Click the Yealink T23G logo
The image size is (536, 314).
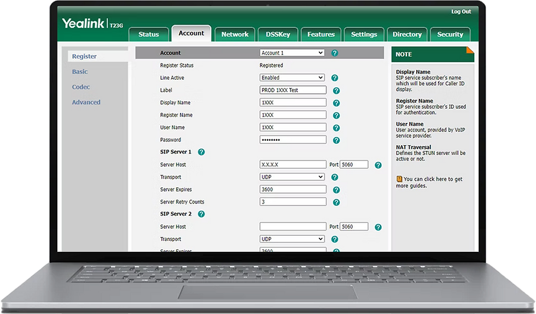click(92, 23)
